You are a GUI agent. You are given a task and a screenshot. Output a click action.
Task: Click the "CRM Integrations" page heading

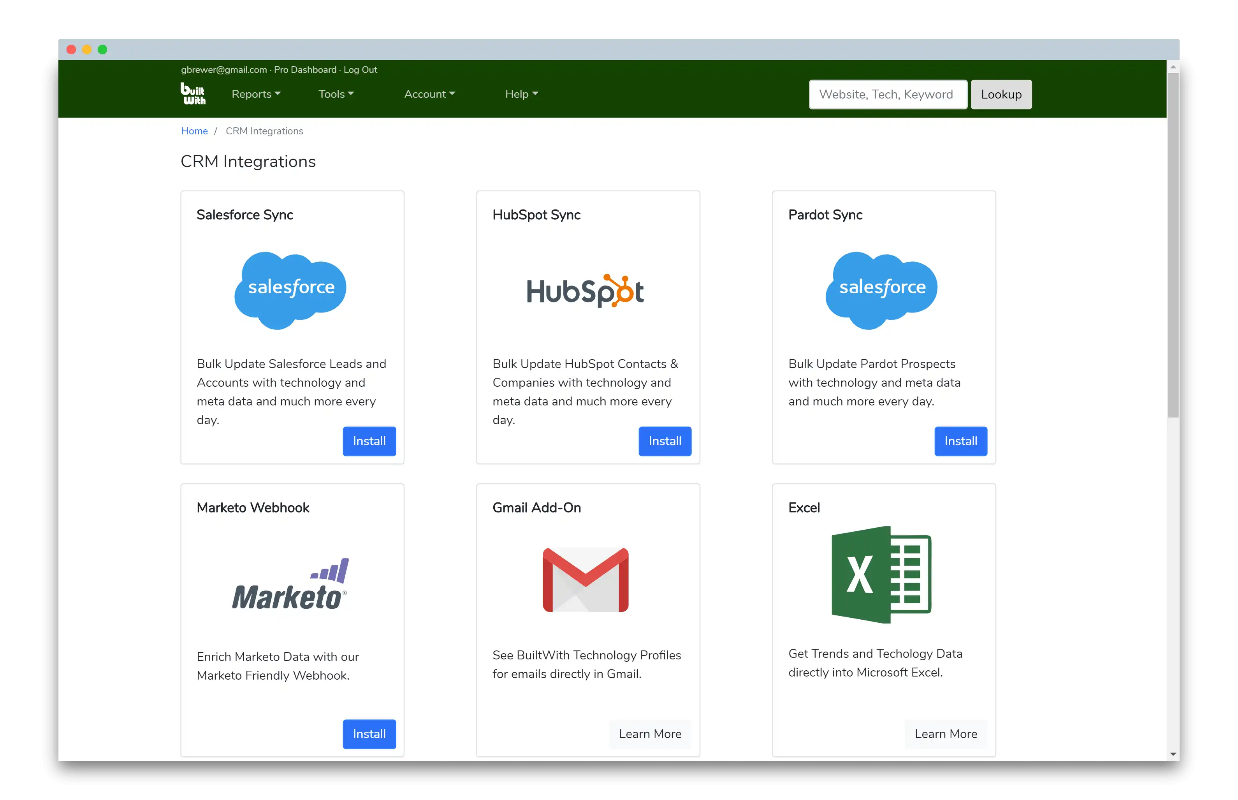(x=248, y=162)
